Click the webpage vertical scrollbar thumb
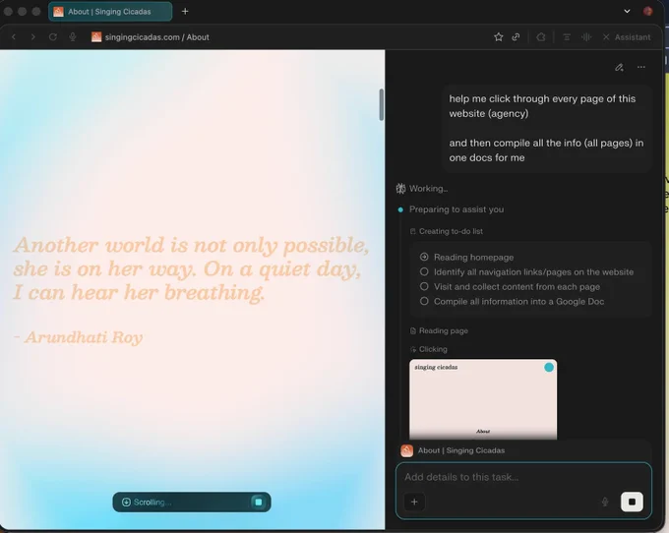This screenshot has width=669, height=533. coord(381,104)
